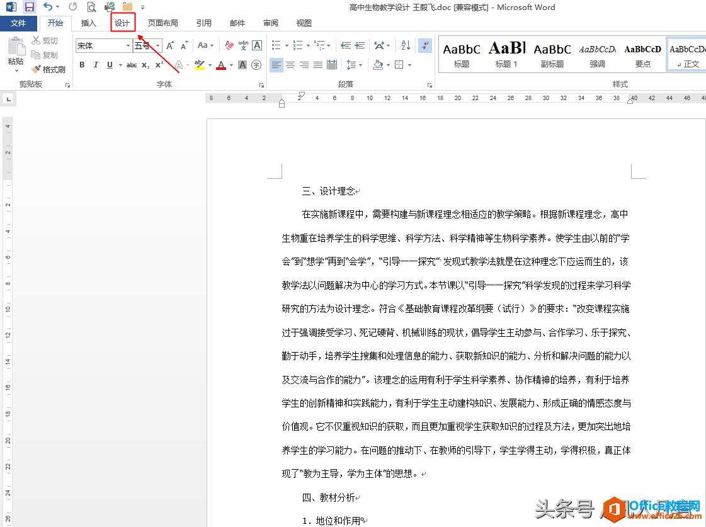Align paragraph text to the right
706x527 pixels.
304,65
